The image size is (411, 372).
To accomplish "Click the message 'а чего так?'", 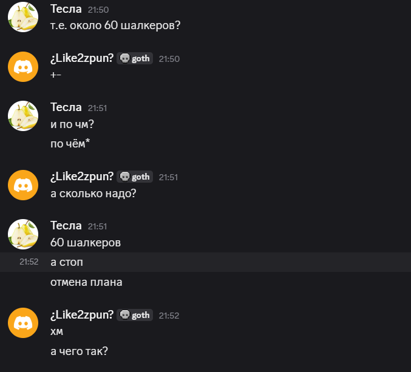I will [x=79, y=351].
